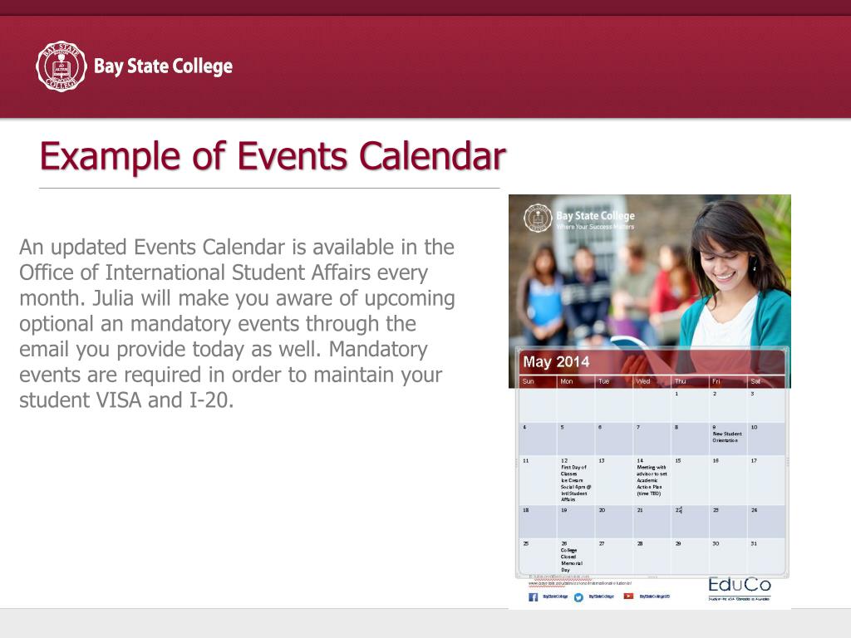The width and height of the screenshot is (851, 638).
Task: Click the Fri column header
Action: tap(716, 381)
